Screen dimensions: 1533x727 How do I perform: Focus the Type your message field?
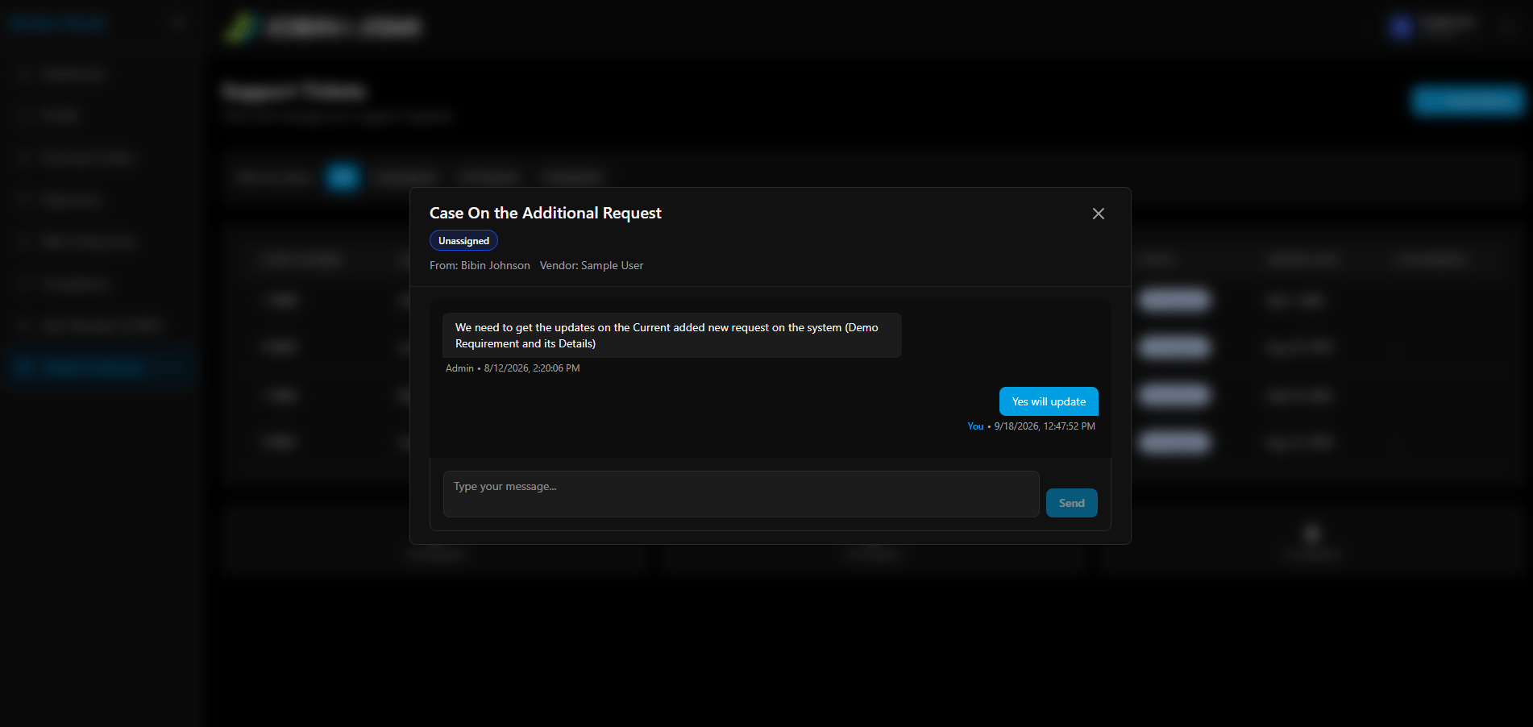pos(741,494)
